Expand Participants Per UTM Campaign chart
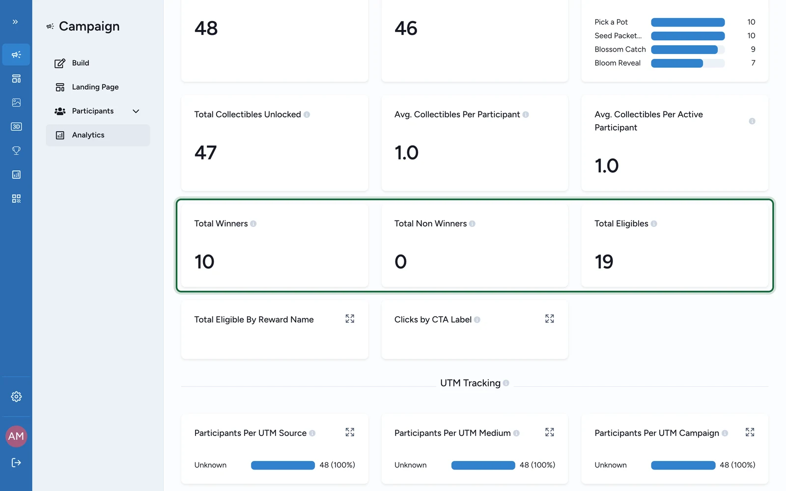The image size is (786, 491). pos(750,432)
